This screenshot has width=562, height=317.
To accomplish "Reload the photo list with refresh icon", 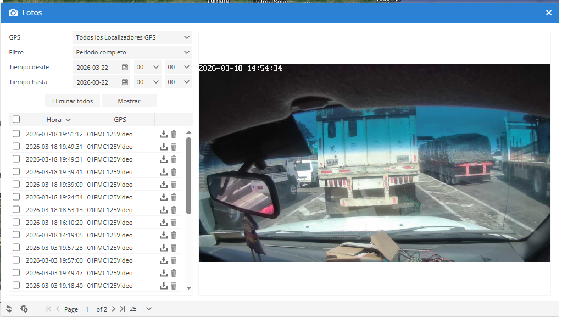I will [9, 309].
